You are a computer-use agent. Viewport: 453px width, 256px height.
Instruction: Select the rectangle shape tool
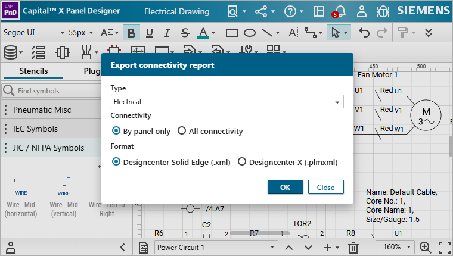(x=232, y=33)
